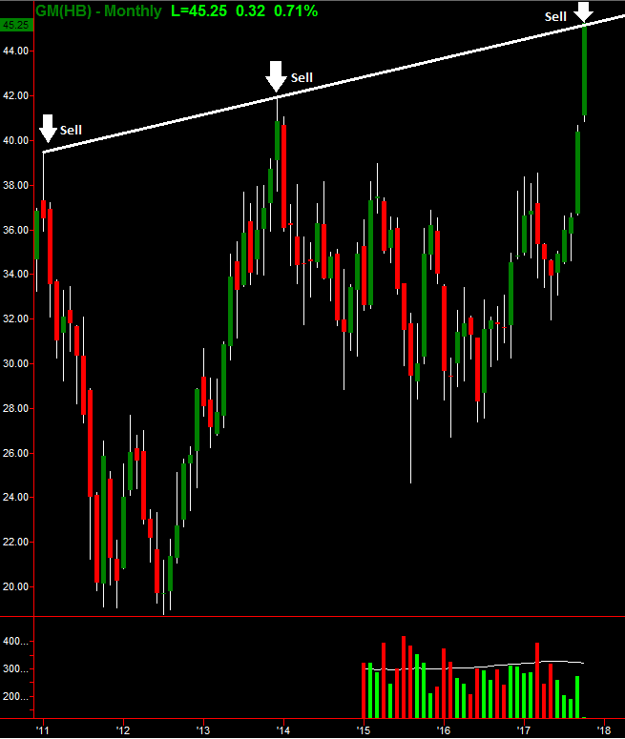625x739 pixels.
Task: Click the '15 year label on time axis
Action: (364, 730)
